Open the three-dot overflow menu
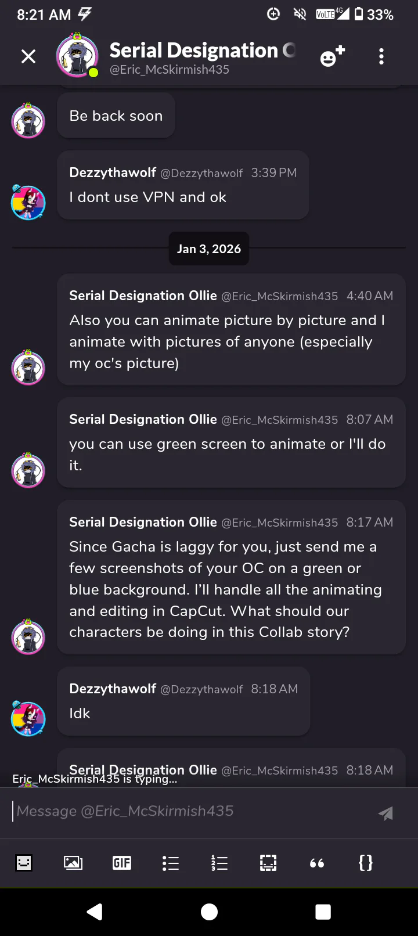This screenshot has width=418, height=936. tap(381, 56)
